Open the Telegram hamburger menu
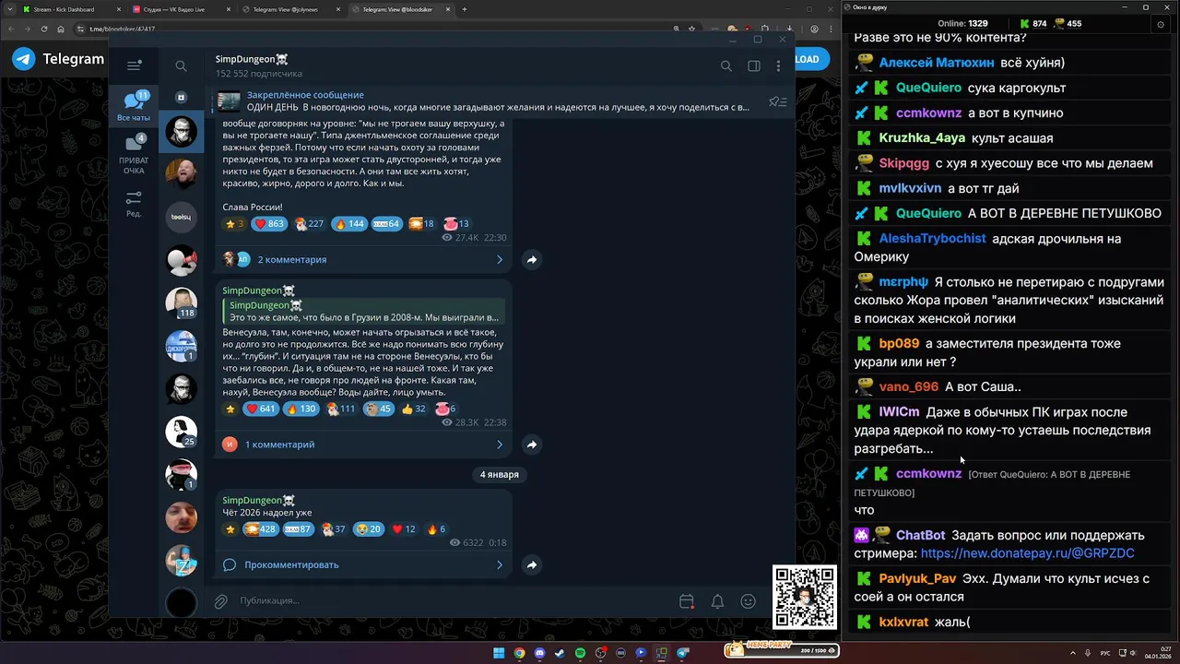 coord(134,65)
